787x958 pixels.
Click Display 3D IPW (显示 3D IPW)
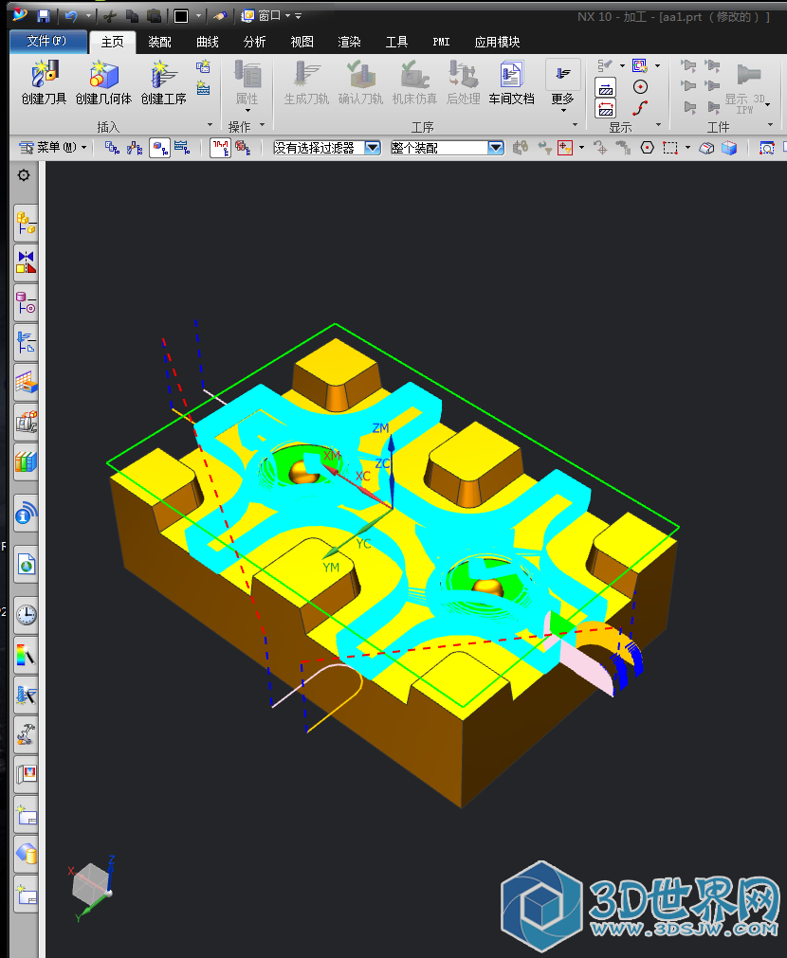point(748,90)
